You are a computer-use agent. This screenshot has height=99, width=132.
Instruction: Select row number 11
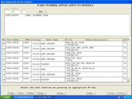click(4, 54)
